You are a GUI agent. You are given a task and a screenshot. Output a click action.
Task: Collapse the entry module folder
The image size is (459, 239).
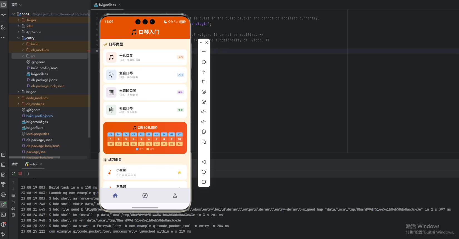point(18,38)
